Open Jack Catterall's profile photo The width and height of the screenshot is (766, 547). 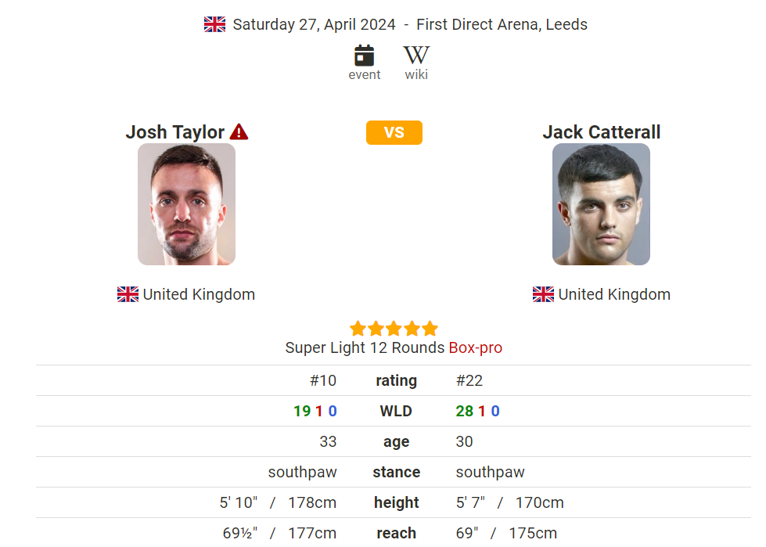pos(601,204)
